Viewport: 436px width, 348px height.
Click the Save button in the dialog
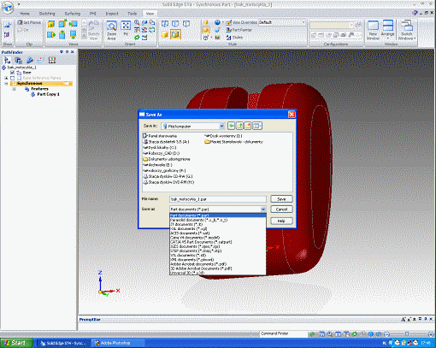click(x=281, y=199)
